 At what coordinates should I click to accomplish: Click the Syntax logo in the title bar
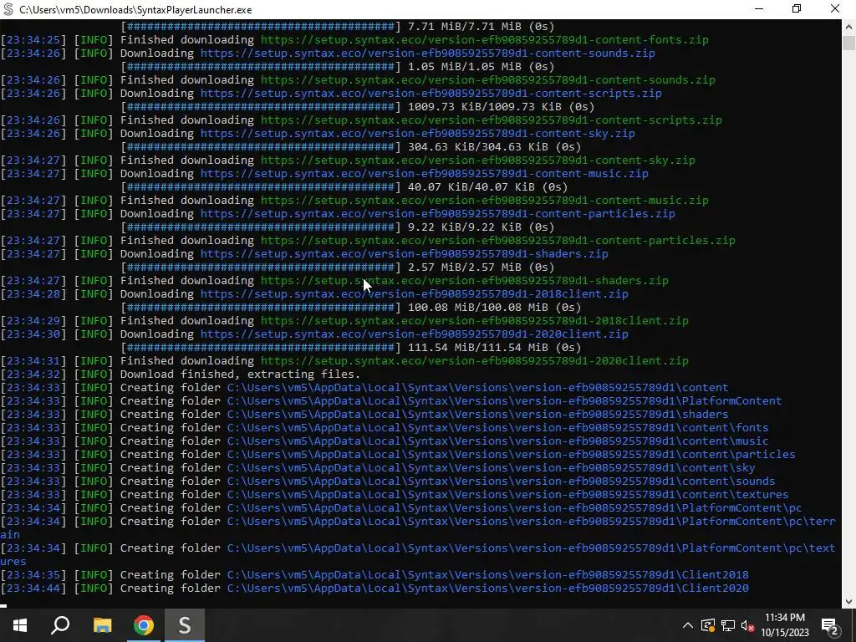tap(8, 9)
